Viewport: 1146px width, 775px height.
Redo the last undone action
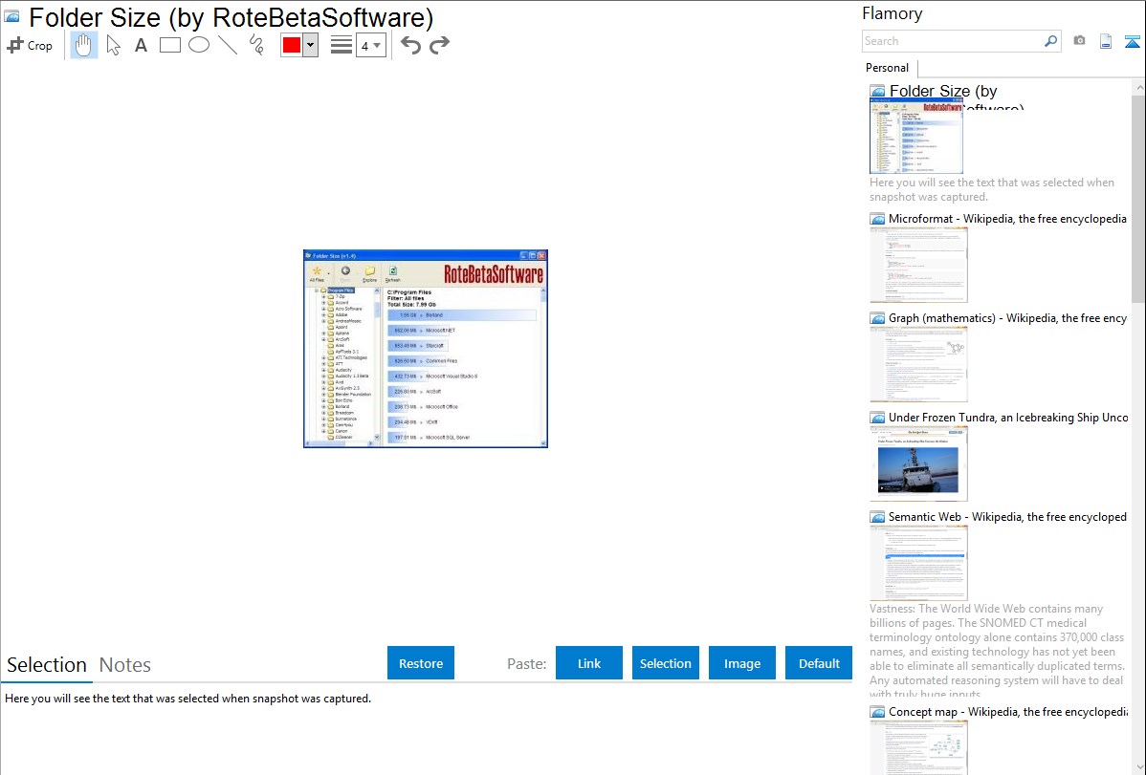click(439, 45)
